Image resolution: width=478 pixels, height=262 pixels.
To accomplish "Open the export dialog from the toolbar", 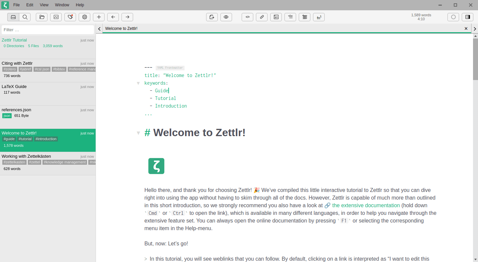I will [x=212, y=17].
